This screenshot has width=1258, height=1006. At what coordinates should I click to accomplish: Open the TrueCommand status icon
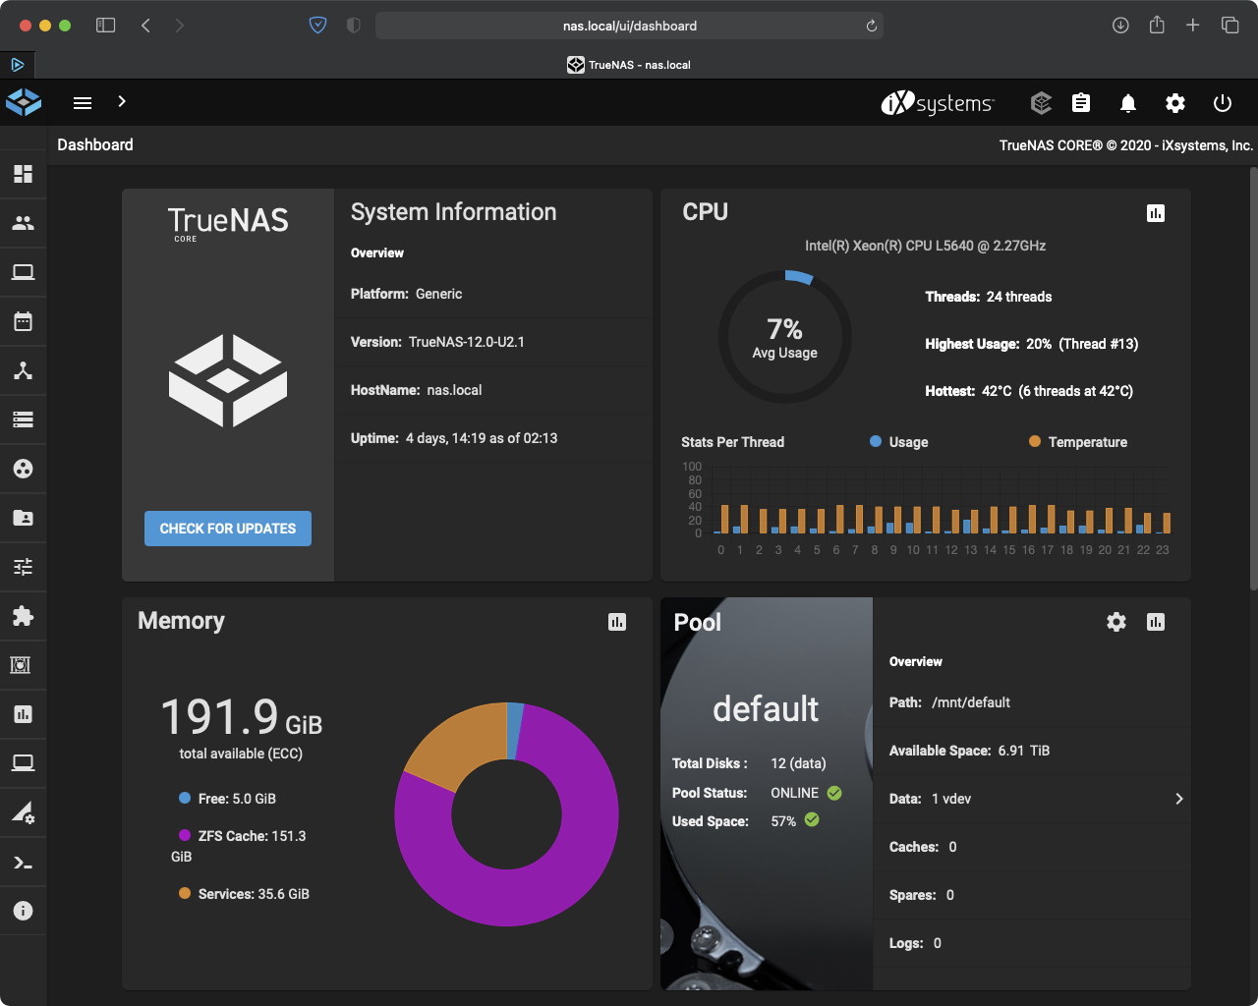coord(1041,102)
